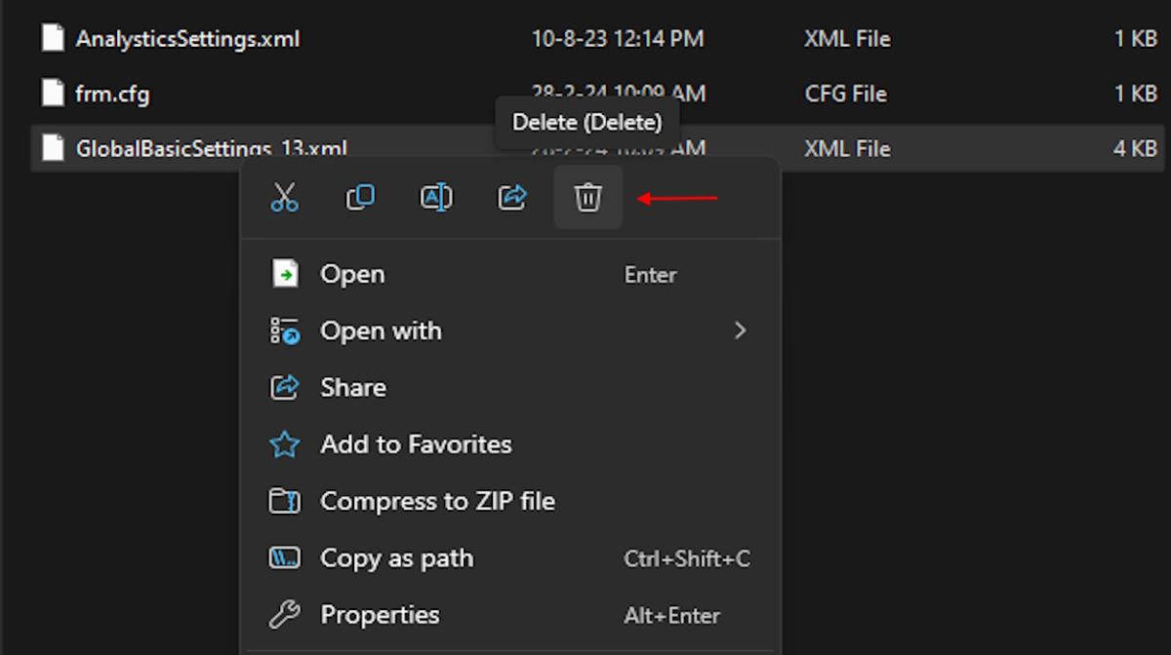
Task: Open Properties for the selected file
Action: 380,615
